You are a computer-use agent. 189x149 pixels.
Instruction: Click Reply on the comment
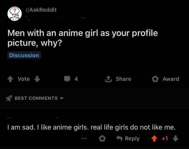click(132, 139)
